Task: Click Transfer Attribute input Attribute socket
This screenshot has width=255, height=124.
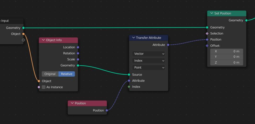Action: click(129, 81)
